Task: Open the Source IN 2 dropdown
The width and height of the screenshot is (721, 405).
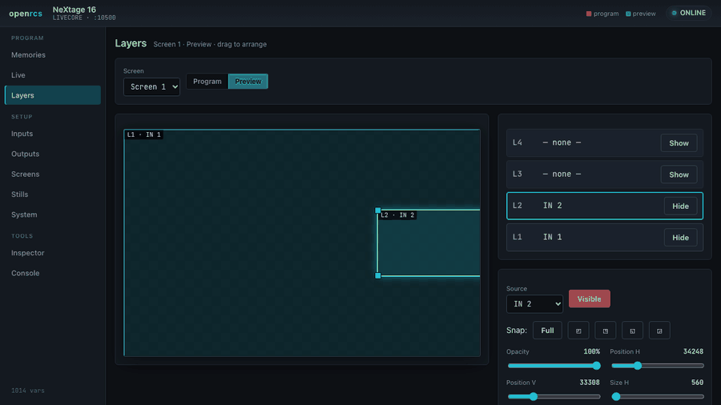Action: (534, 304)
